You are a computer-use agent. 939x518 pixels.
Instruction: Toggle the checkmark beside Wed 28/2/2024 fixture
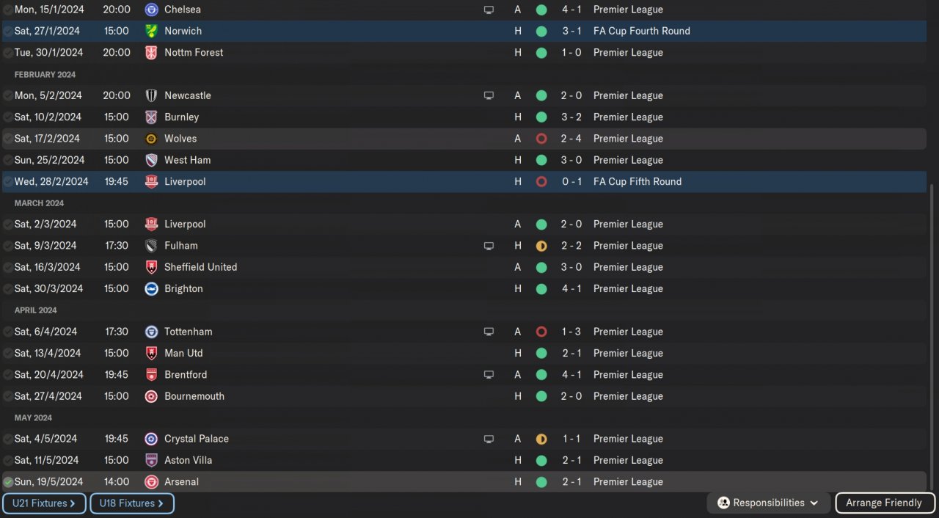click(8, 181)
